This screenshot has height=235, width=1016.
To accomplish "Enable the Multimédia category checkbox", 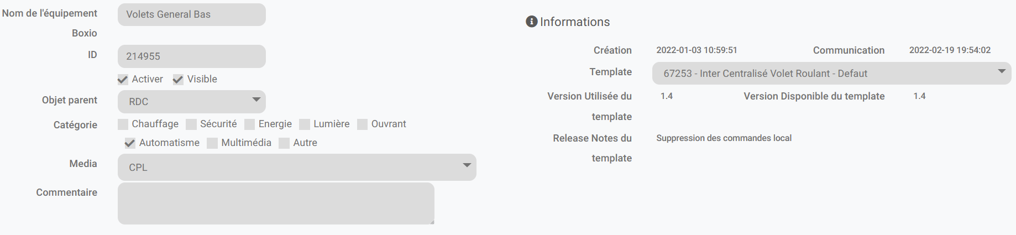I will coord(212,143).
